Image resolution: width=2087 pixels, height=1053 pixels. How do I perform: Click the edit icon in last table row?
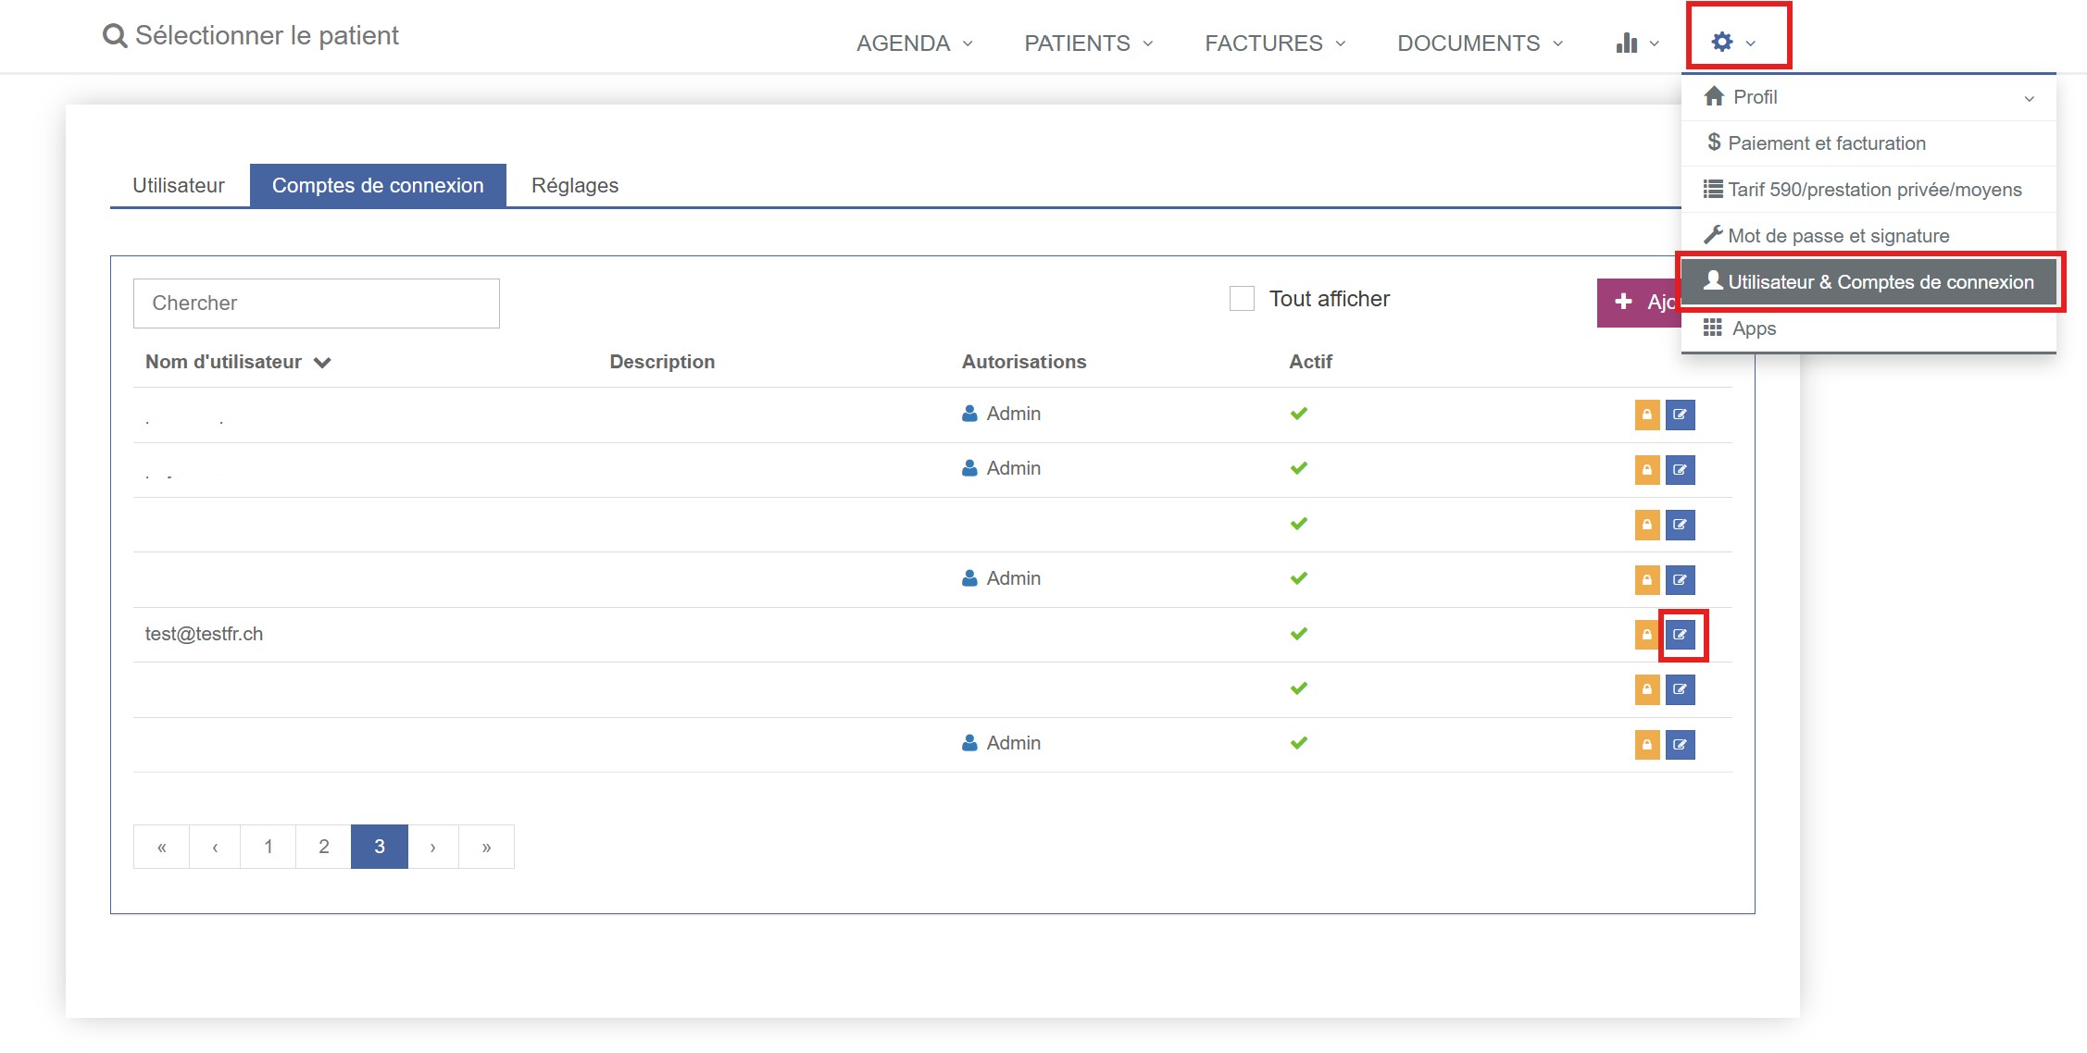click(1681, 744)
